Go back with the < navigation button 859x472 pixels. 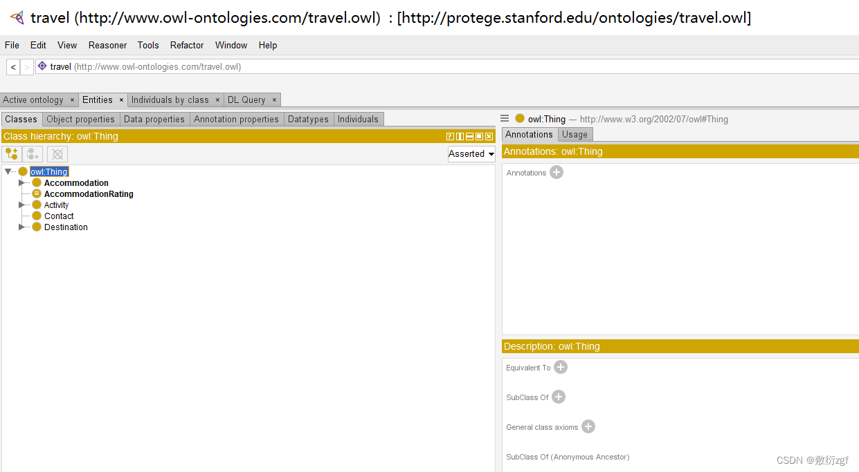coord(13,67)
